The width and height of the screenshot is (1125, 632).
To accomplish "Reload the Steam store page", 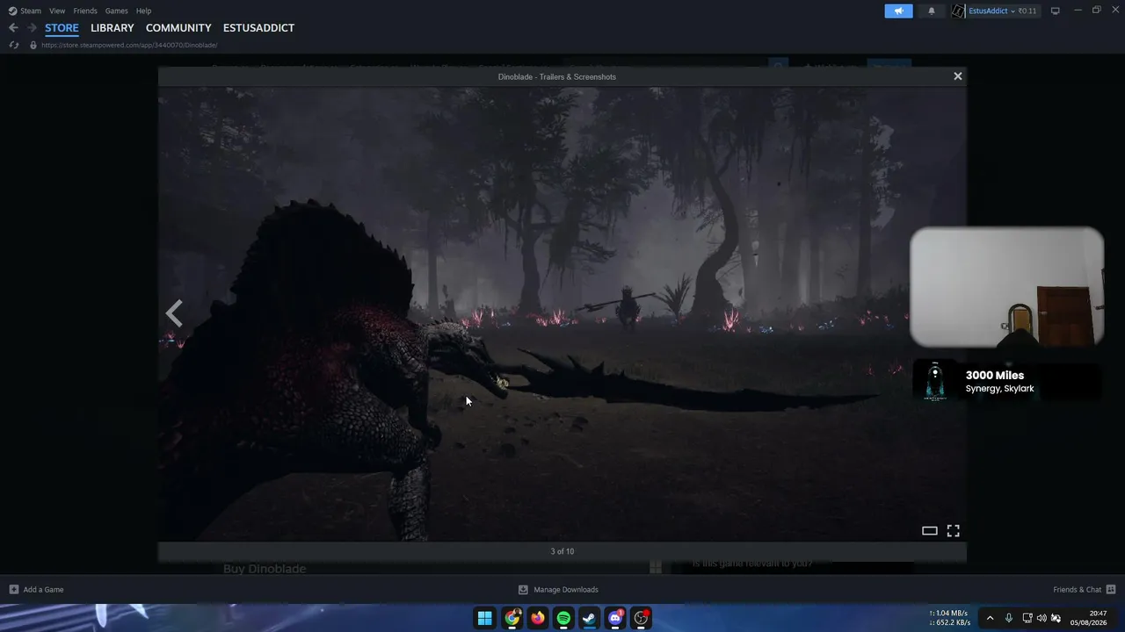I will 13,45.
